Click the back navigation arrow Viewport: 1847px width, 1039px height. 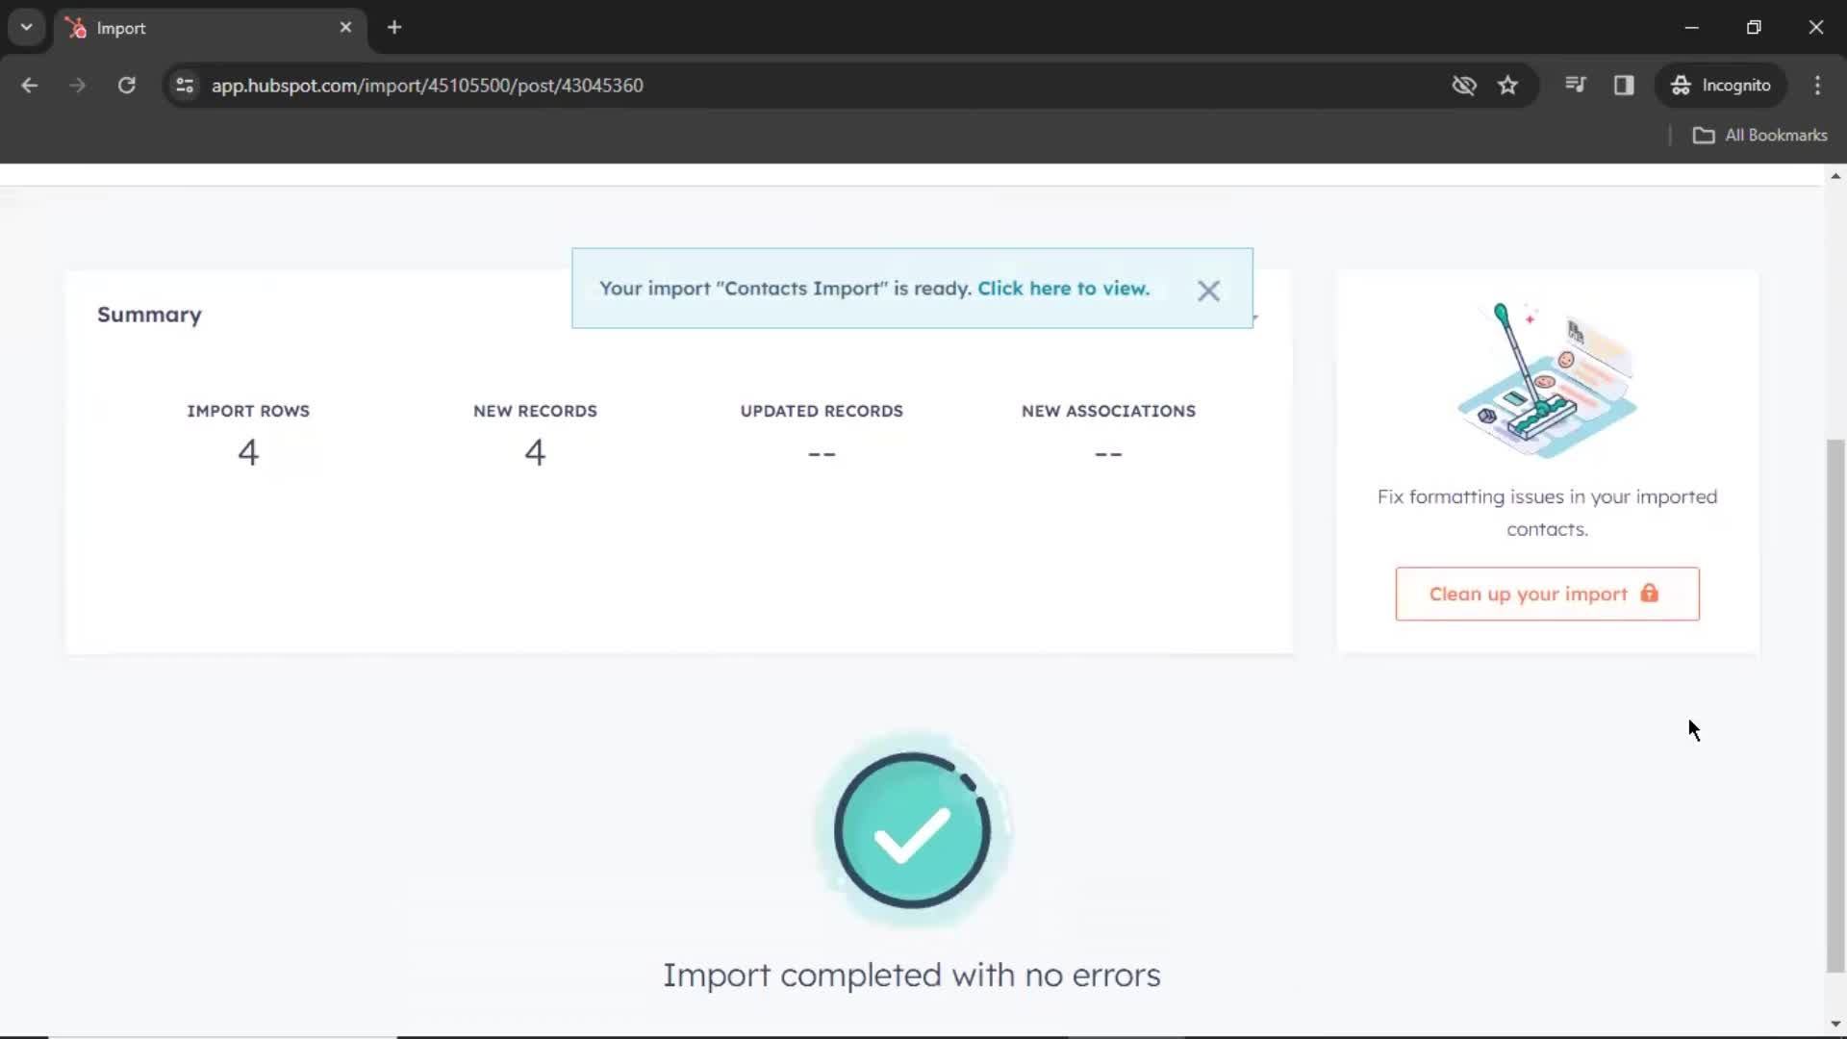click(31, 85)
